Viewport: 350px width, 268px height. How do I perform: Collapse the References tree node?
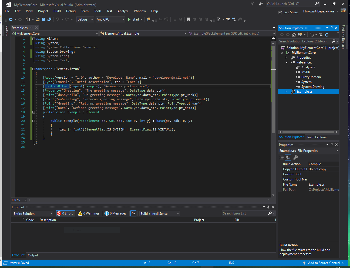pyautogui.click(x=287, y=62)
